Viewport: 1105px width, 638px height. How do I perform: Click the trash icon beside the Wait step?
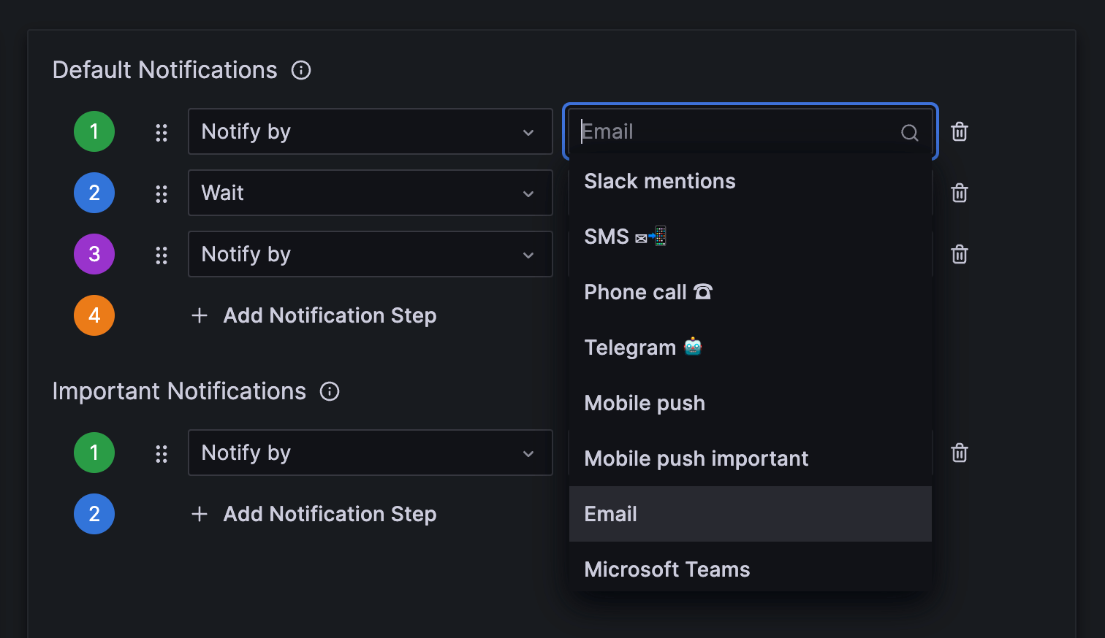click(959, 193)
